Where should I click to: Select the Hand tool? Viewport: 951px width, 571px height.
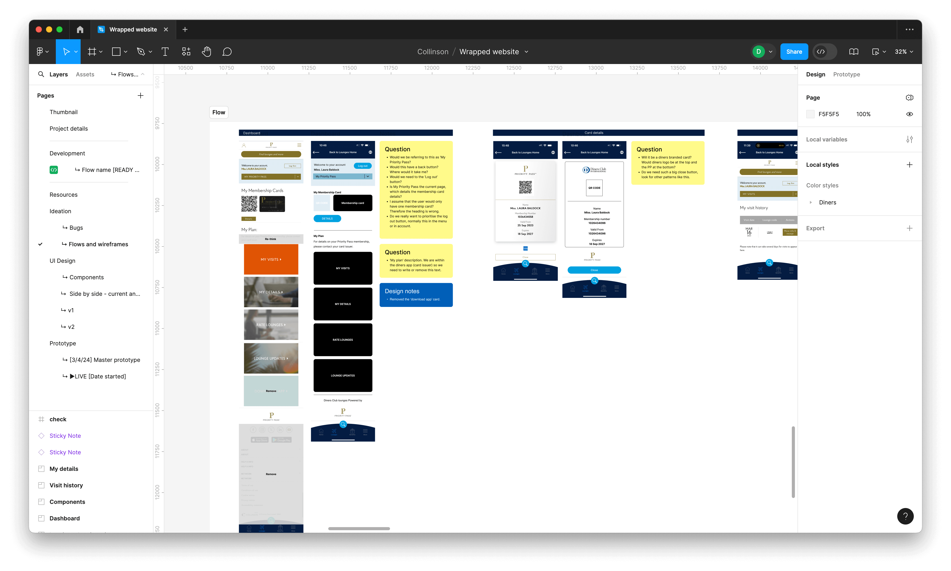[x=206, y=52]
